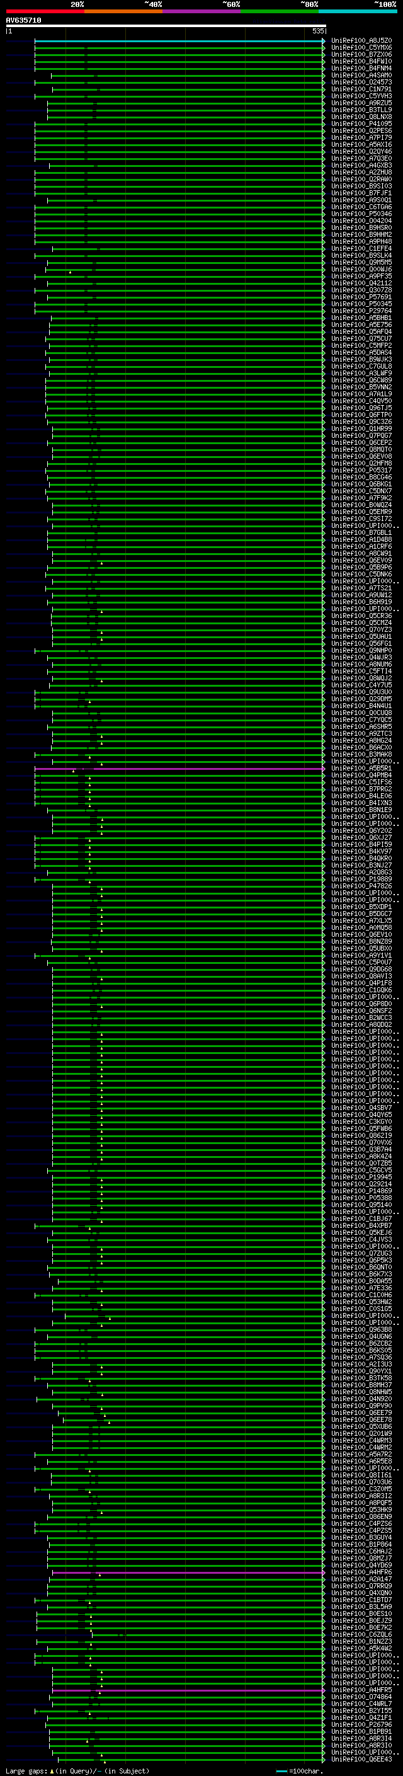Click the AV635710 query sequence label
Viewport: 403px width, 1776px height.
click(23, 21)
